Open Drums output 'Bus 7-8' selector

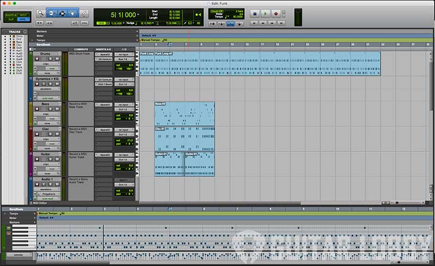click(125, 59)
